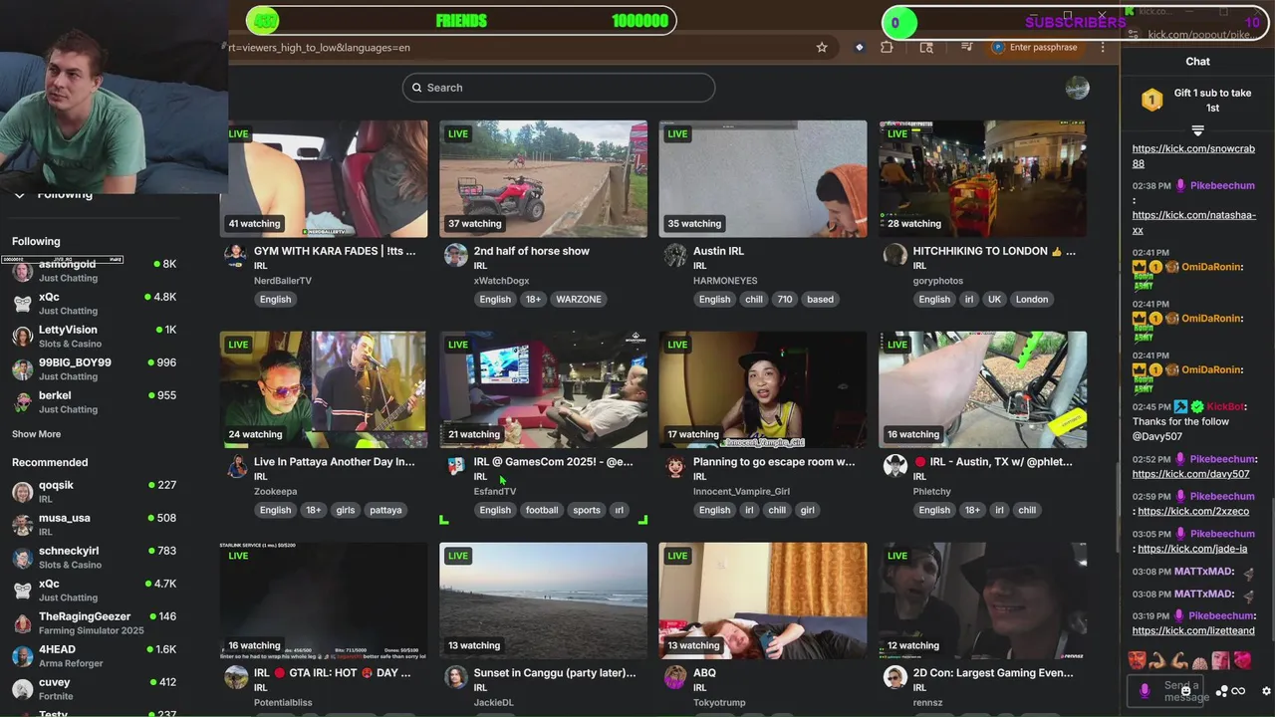
Task: Select the WARZONE tag
Action: click(579, 299)
